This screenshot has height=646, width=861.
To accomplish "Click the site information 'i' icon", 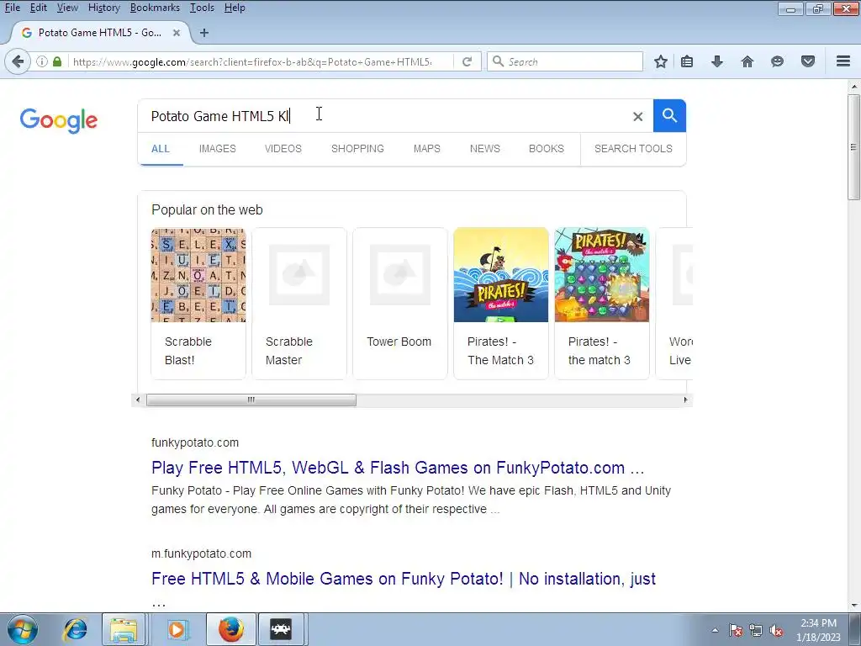I will 42,61.
